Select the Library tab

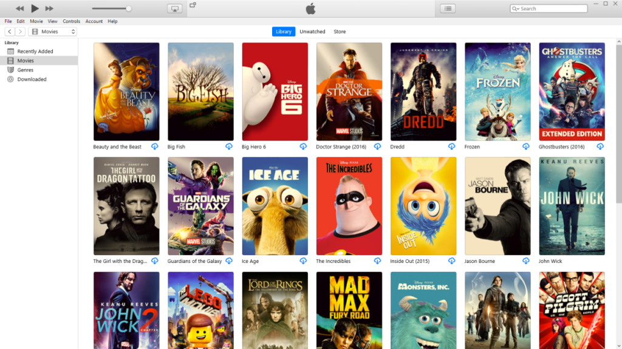click(x=284, y=32)
